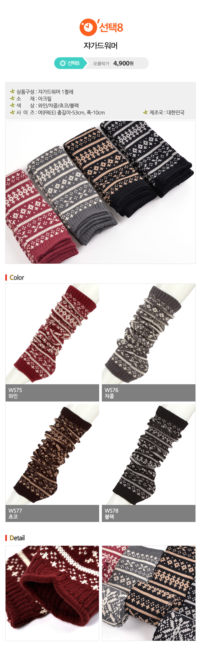The image size is (201, 659).
Task: Select the WS77 쵸코 leg warmer image
Action: pos(52,455)
